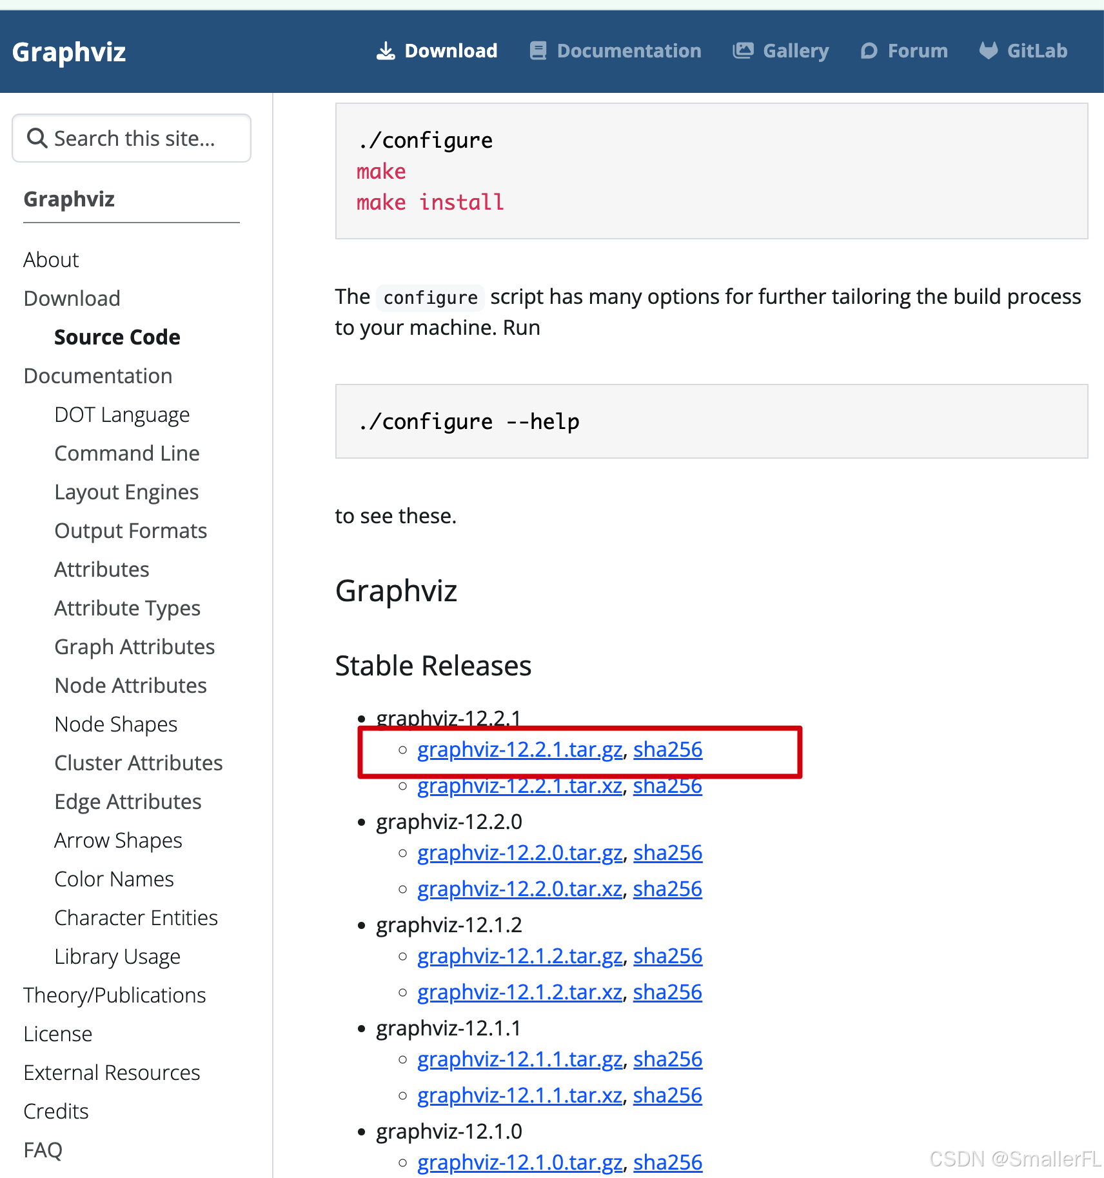The height and width of the screenshot is (1178, 1104).
Task: Open sha256 for graphviz-12.2.0.tar.gz
Action: pos(668,853)
